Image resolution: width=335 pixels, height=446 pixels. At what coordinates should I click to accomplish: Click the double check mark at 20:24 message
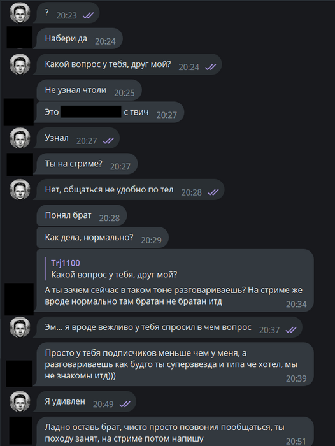point(210,67)
